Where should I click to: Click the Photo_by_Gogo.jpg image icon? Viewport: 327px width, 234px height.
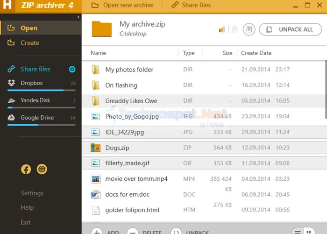96,116
